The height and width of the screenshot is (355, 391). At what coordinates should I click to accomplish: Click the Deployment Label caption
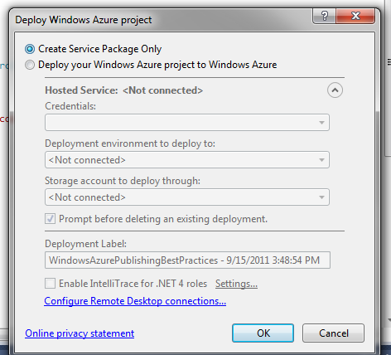pos(85,244)
